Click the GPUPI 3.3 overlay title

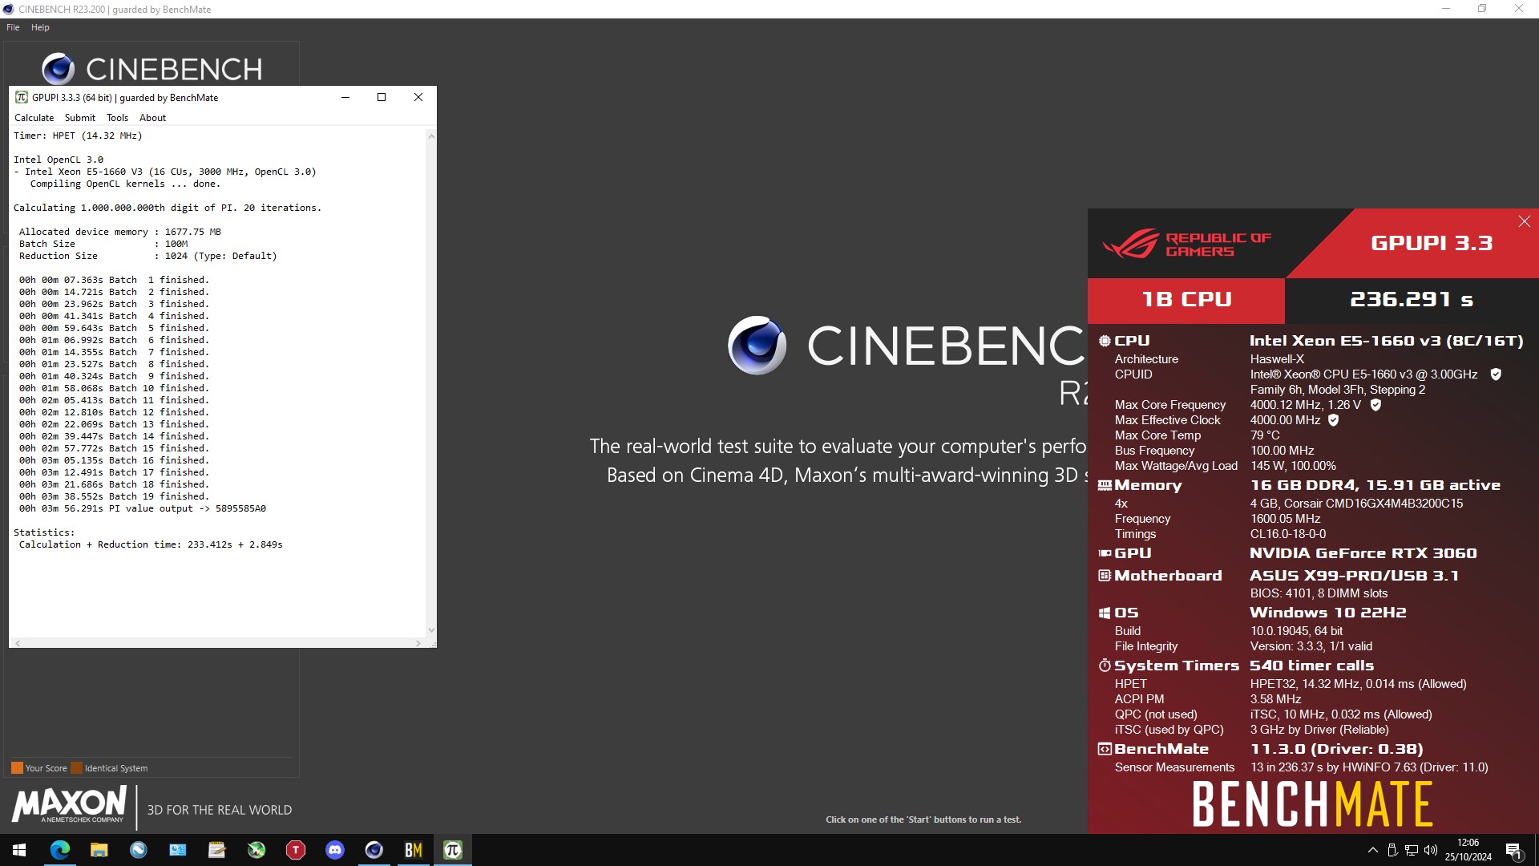[x=1432, y=243]
